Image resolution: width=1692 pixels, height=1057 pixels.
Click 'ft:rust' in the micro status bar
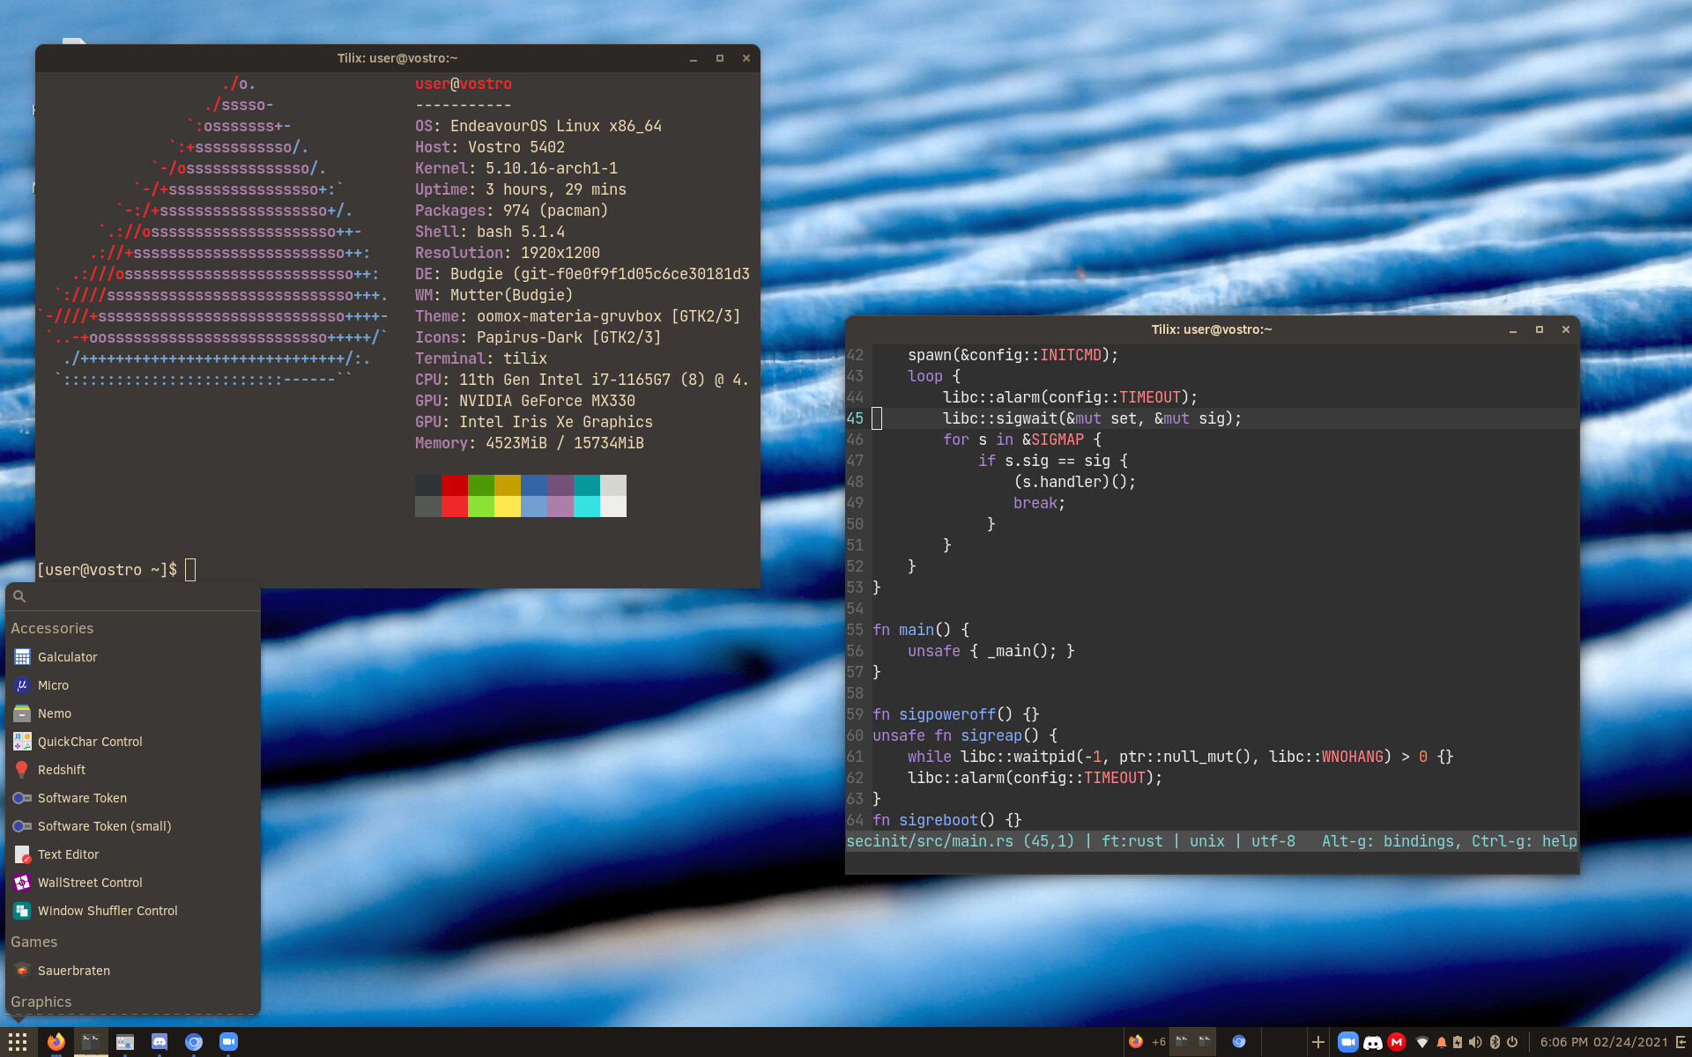[1132, 841]
